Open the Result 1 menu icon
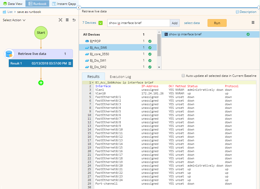Viewport: 260px width, 189px height. [x=70, y=63]
